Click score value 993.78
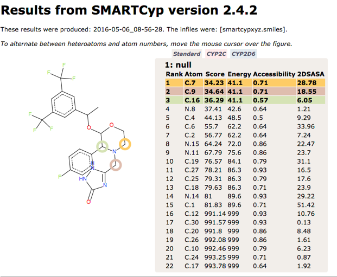This screenshot has height=277, width=337. coord(215,266)
